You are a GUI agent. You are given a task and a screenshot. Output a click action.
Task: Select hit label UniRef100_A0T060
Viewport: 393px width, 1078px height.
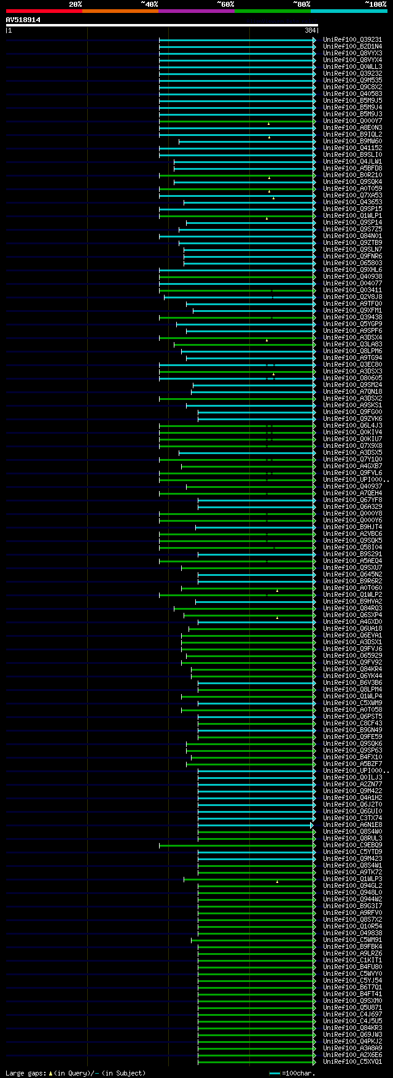click(x=352, y=588)
